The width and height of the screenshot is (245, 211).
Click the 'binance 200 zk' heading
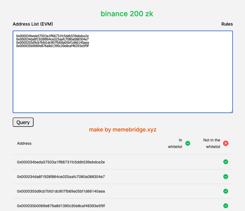[127, 14]
